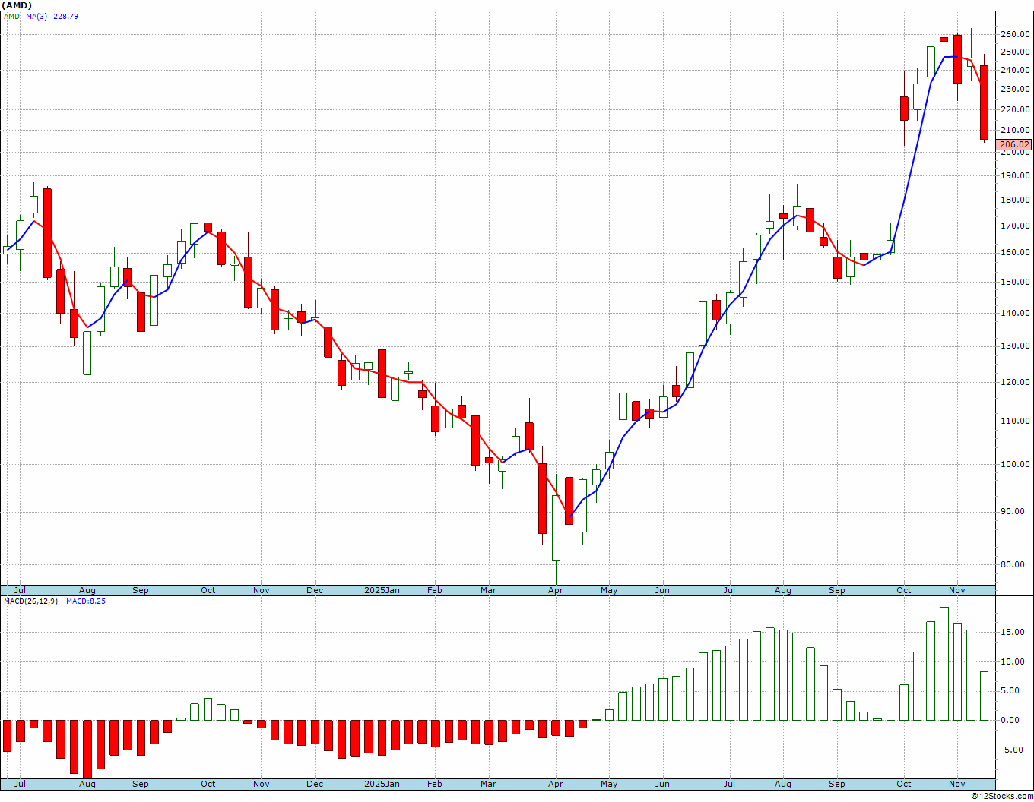Select the 140.00 price axis label
The image size is (1034, 802).
point(1015,313)
